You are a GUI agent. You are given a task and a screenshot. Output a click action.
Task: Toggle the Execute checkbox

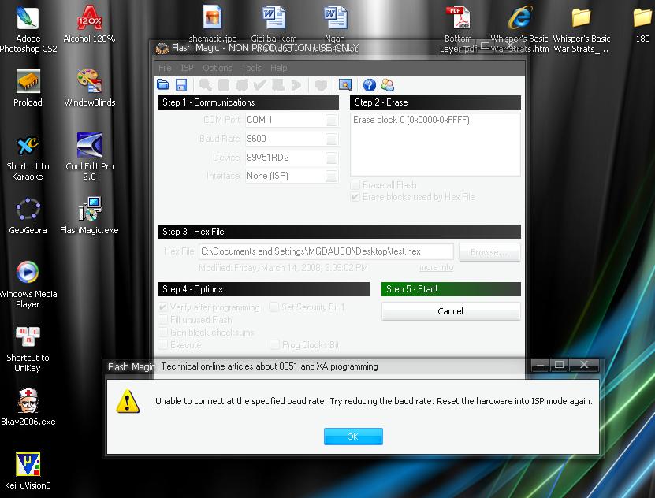163,345
